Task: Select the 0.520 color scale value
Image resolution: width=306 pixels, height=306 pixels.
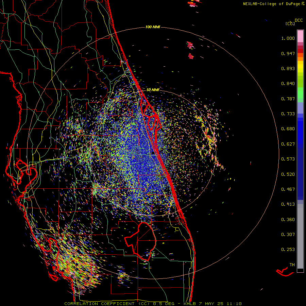Action: point(288,174)
